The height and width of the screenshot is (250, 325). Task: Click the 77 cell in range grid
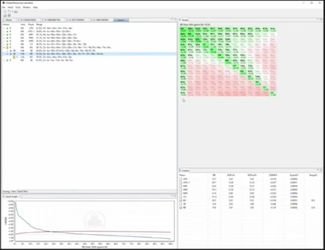[x=235, y=67]
